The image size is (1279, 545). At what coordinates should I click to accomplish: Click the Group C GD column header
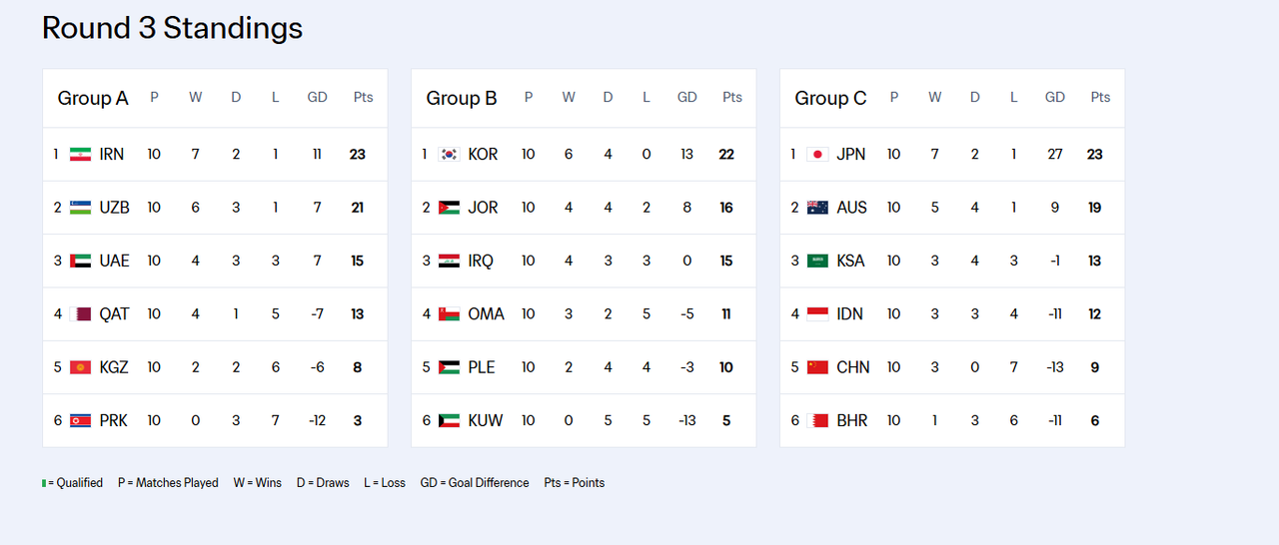(x=1055, y=97)
